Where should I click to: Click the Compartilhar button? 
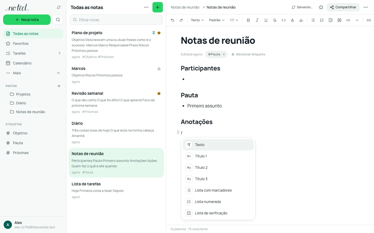tap(343, 7)
